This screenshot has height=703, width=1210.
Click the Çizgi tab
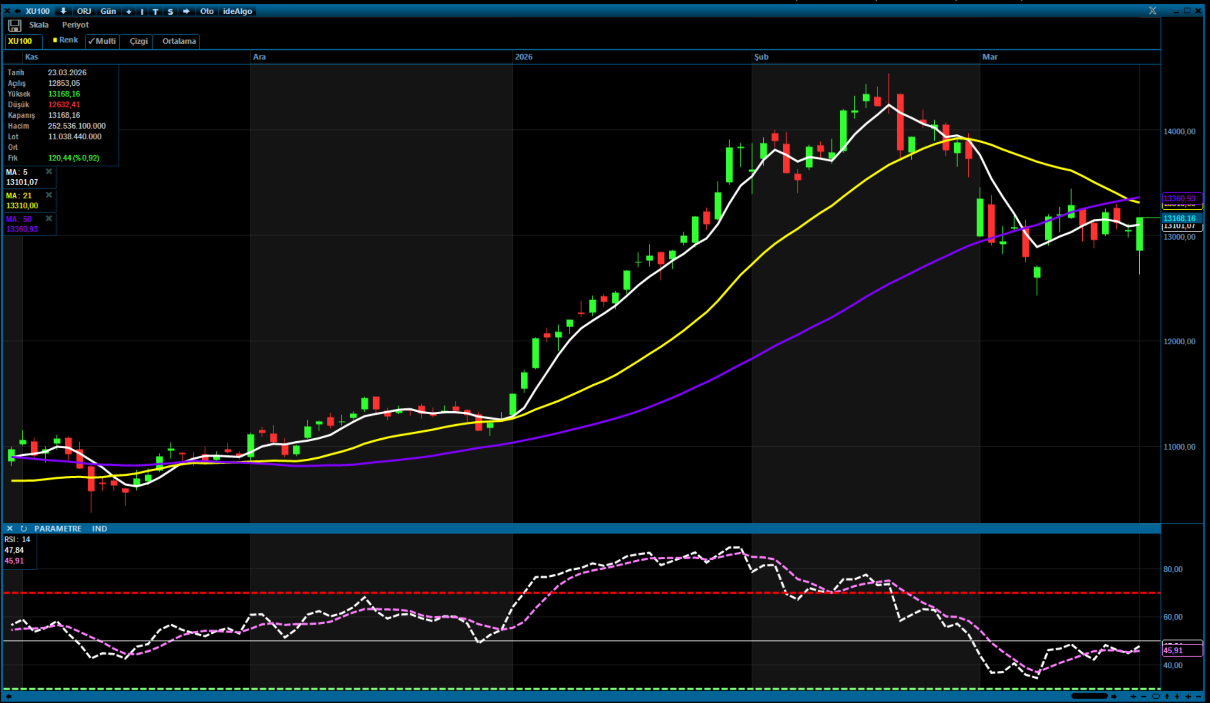point(138,41)
